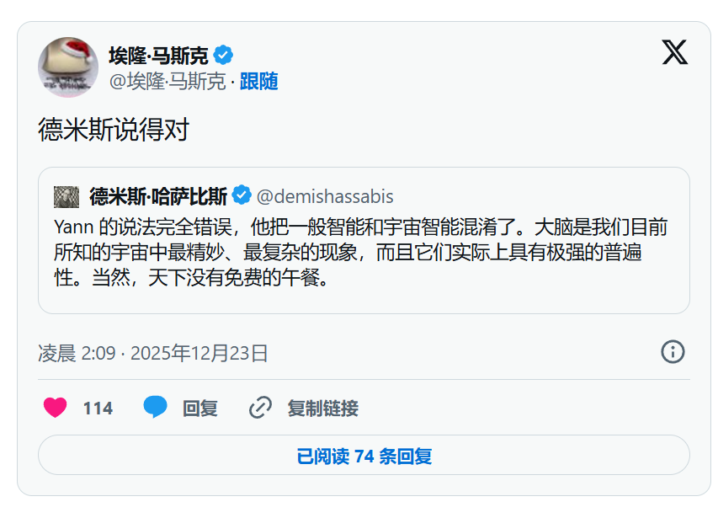Open the Santa hat profile avatar
This screenshot has width=718, height=518.
pos(68,67)
